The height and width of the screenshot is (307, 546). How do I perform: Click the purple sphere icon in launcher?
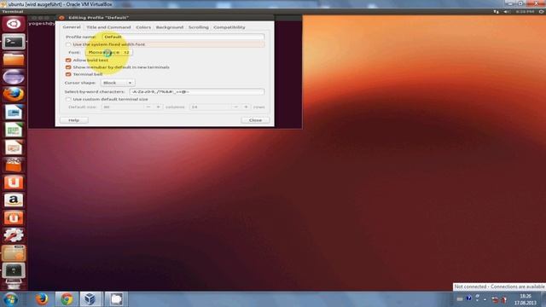point(14,77)
